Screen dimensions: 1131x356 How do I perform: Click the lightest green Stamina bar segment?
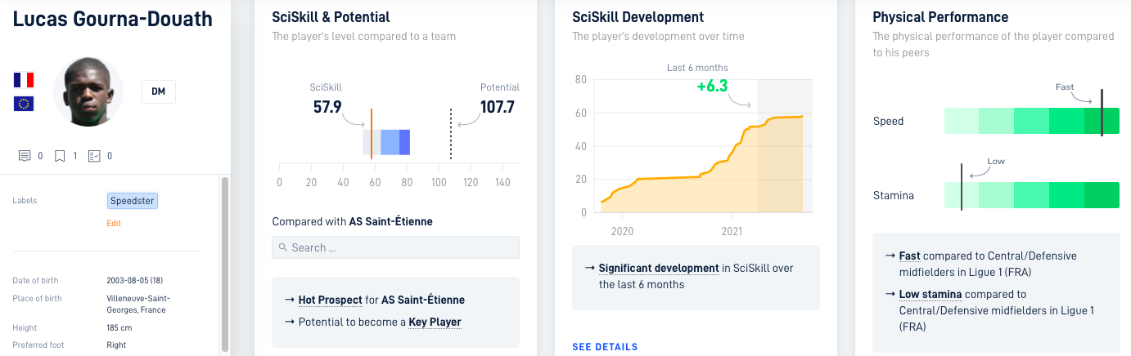click(962, 195)
